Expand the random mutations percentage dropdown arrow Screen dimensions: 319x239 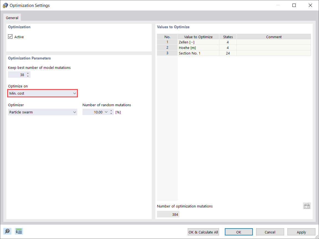(106, 112)
